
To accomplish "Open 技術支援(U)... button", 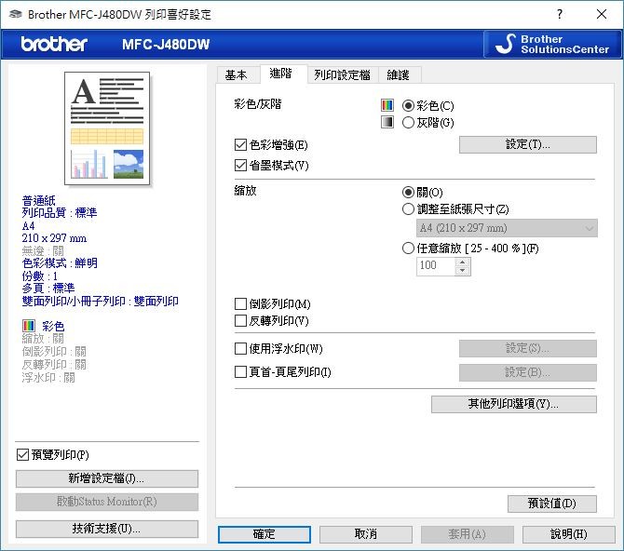I will 107,529.
